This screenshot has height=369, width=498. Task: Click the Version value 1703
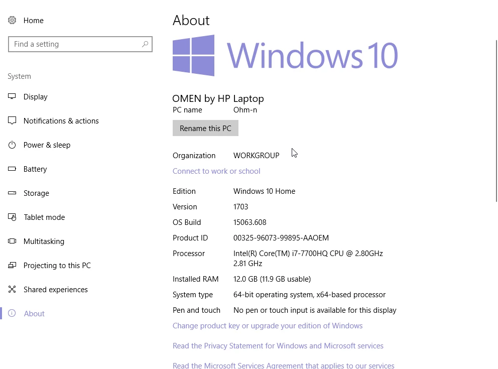point(241,207)
